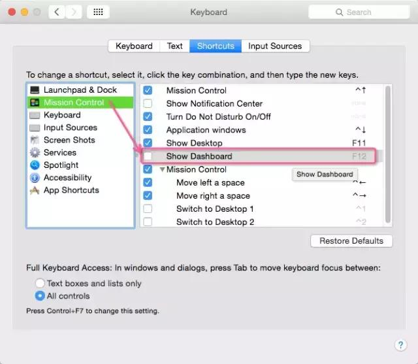This screenshot has height=364, width=418.
Task: Click the Application windows key combination
Action: 361,130
